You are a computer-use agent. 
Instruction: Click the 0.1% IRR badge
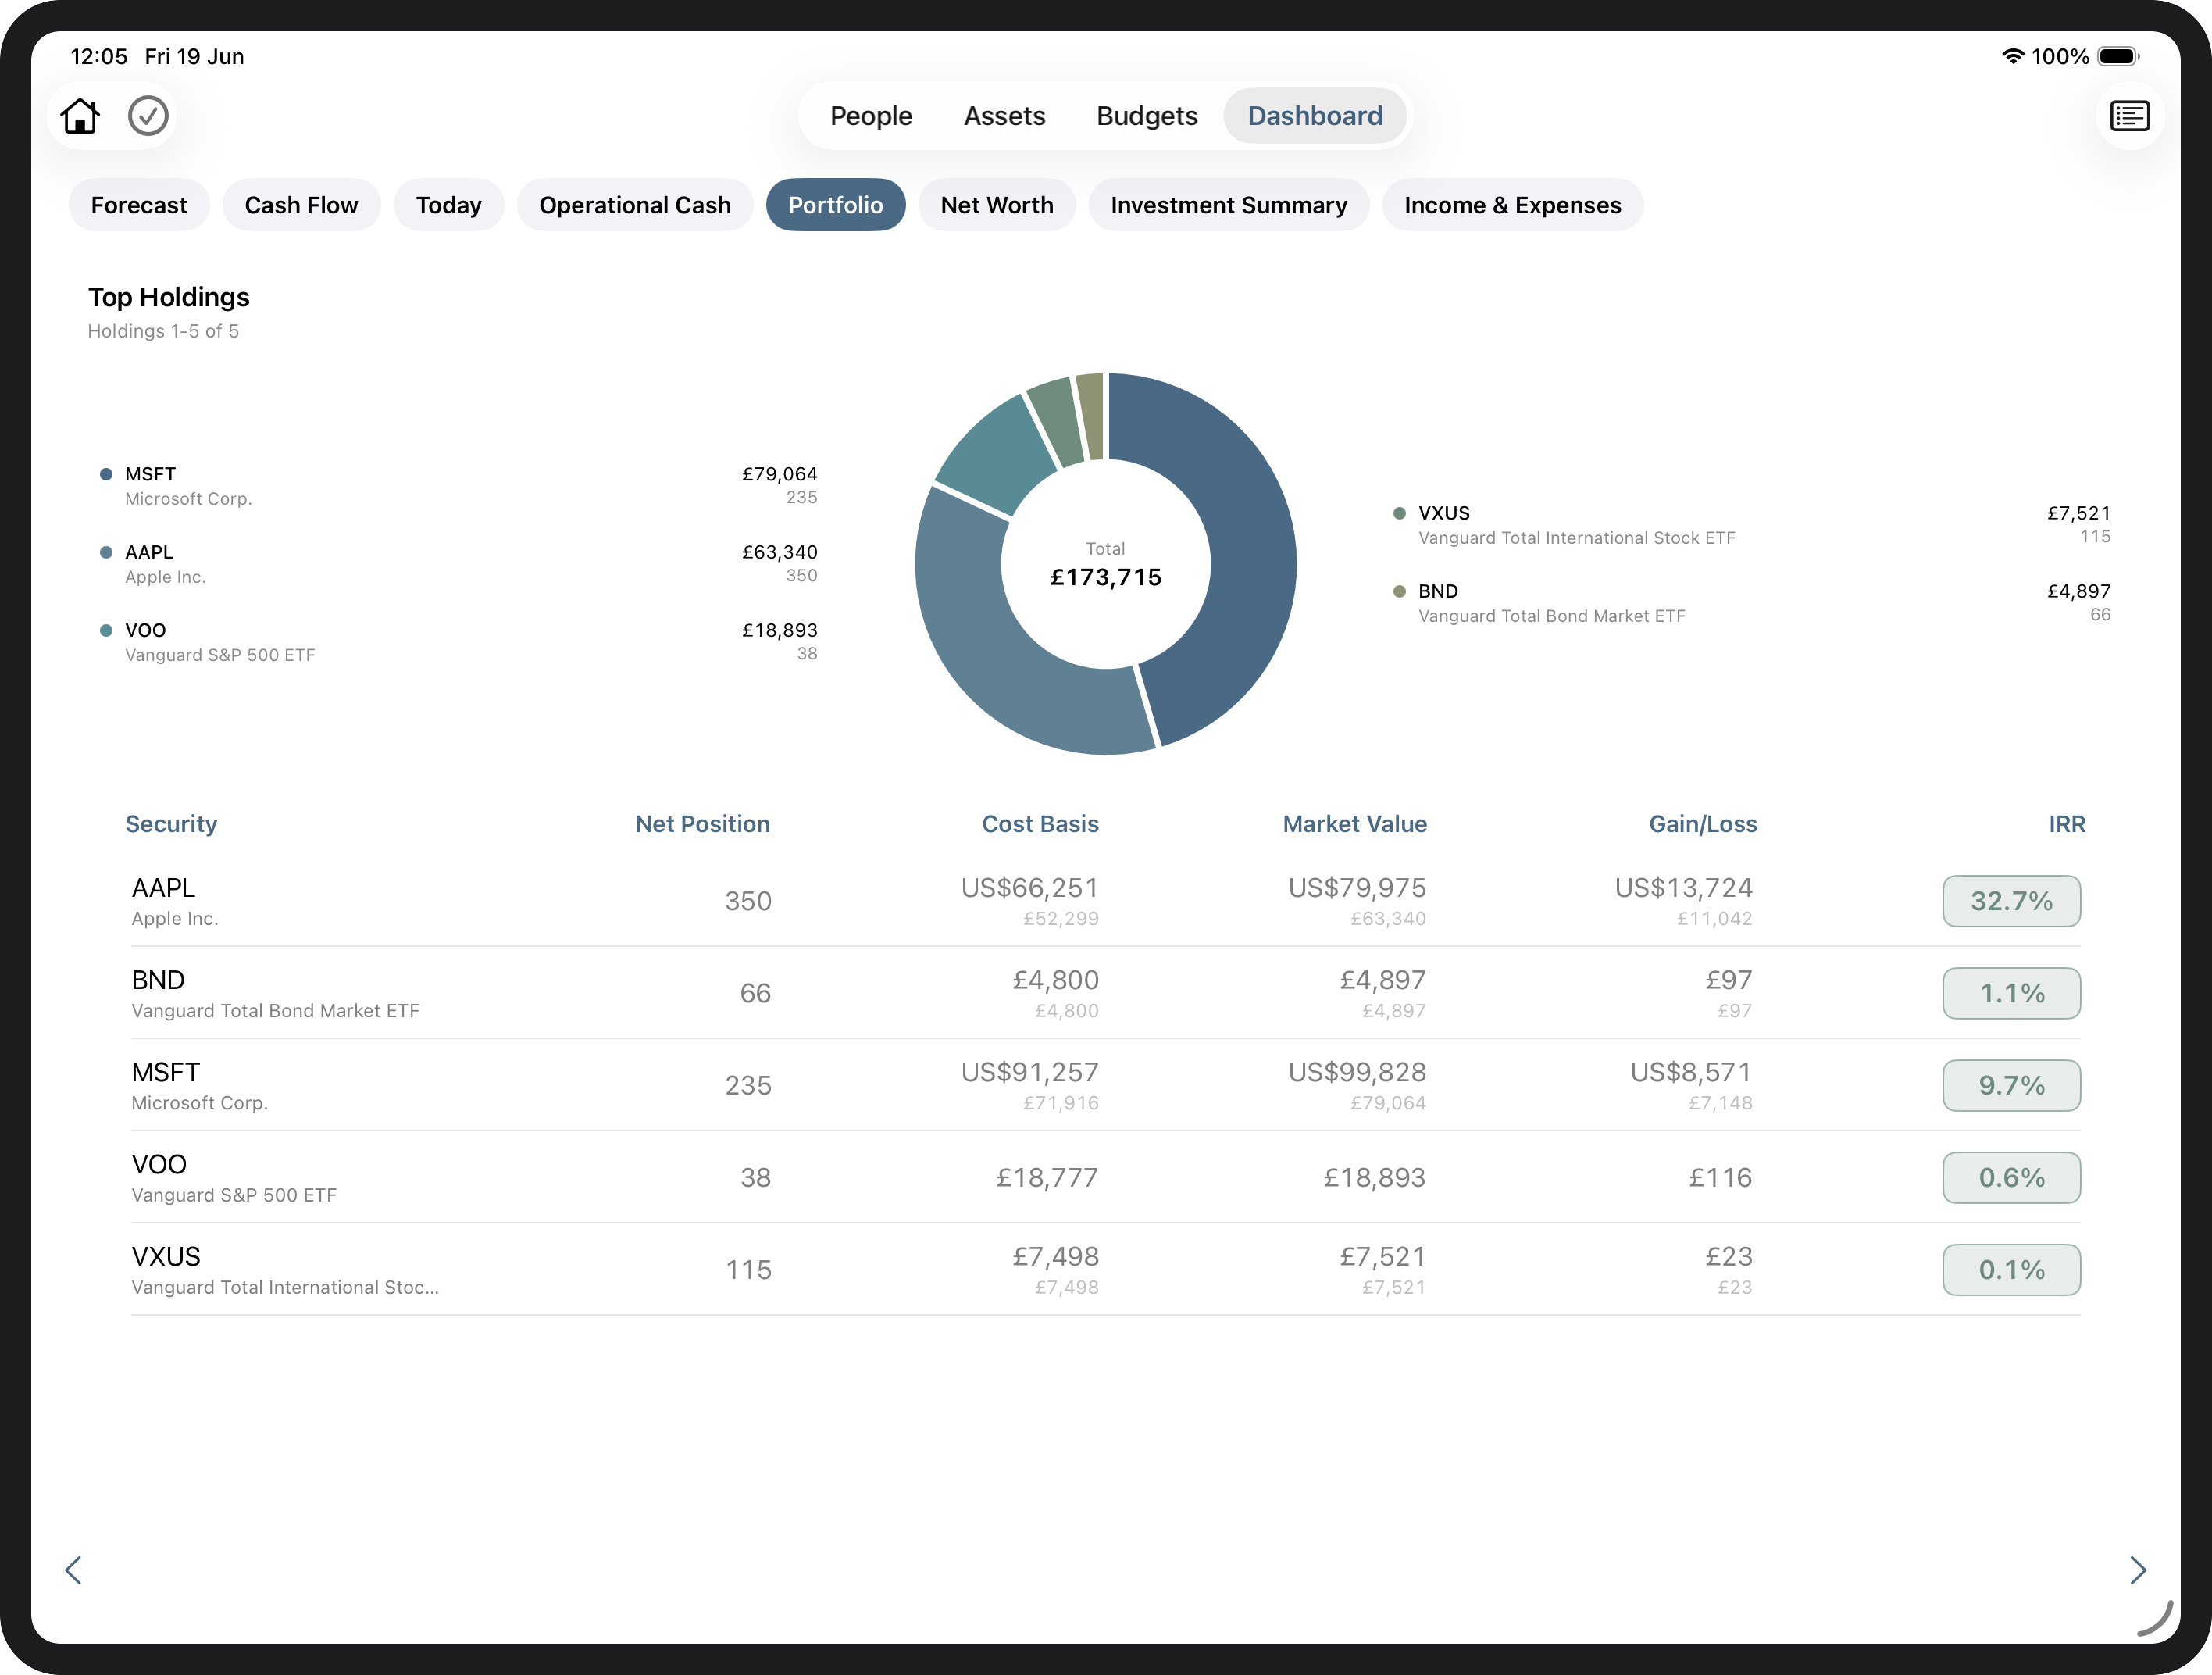coord(2012,1269)
